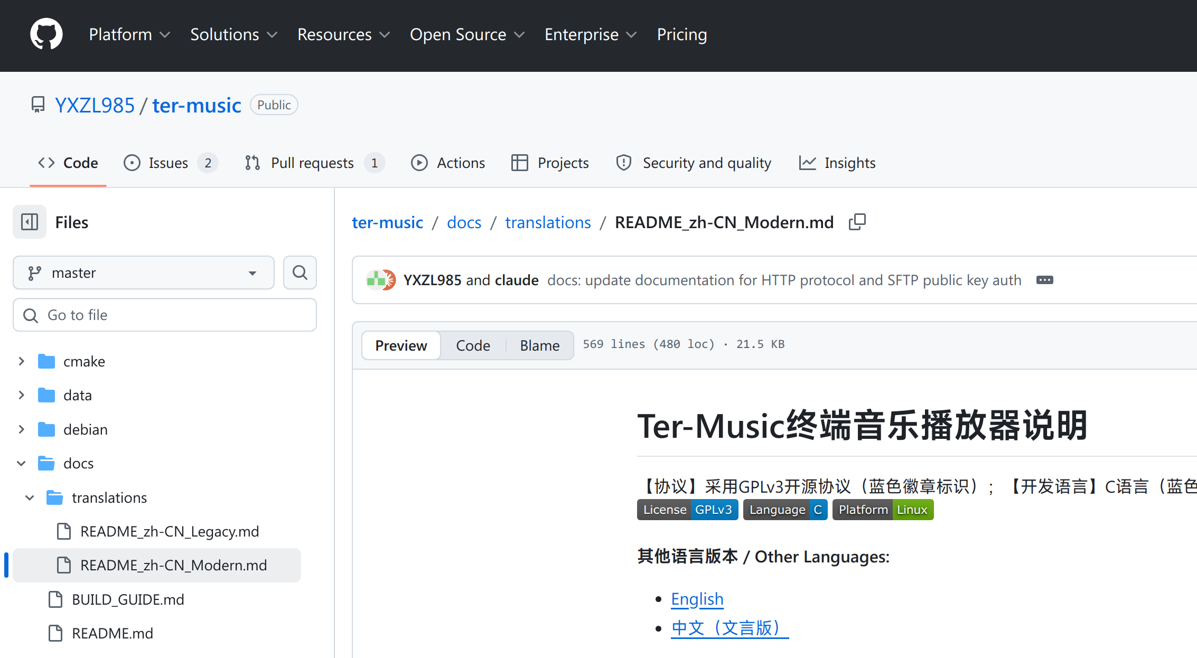Collapse the docs folder chevron
Image resolution: width=1197 pixels, height=658 pixels.
click(21, 463)
